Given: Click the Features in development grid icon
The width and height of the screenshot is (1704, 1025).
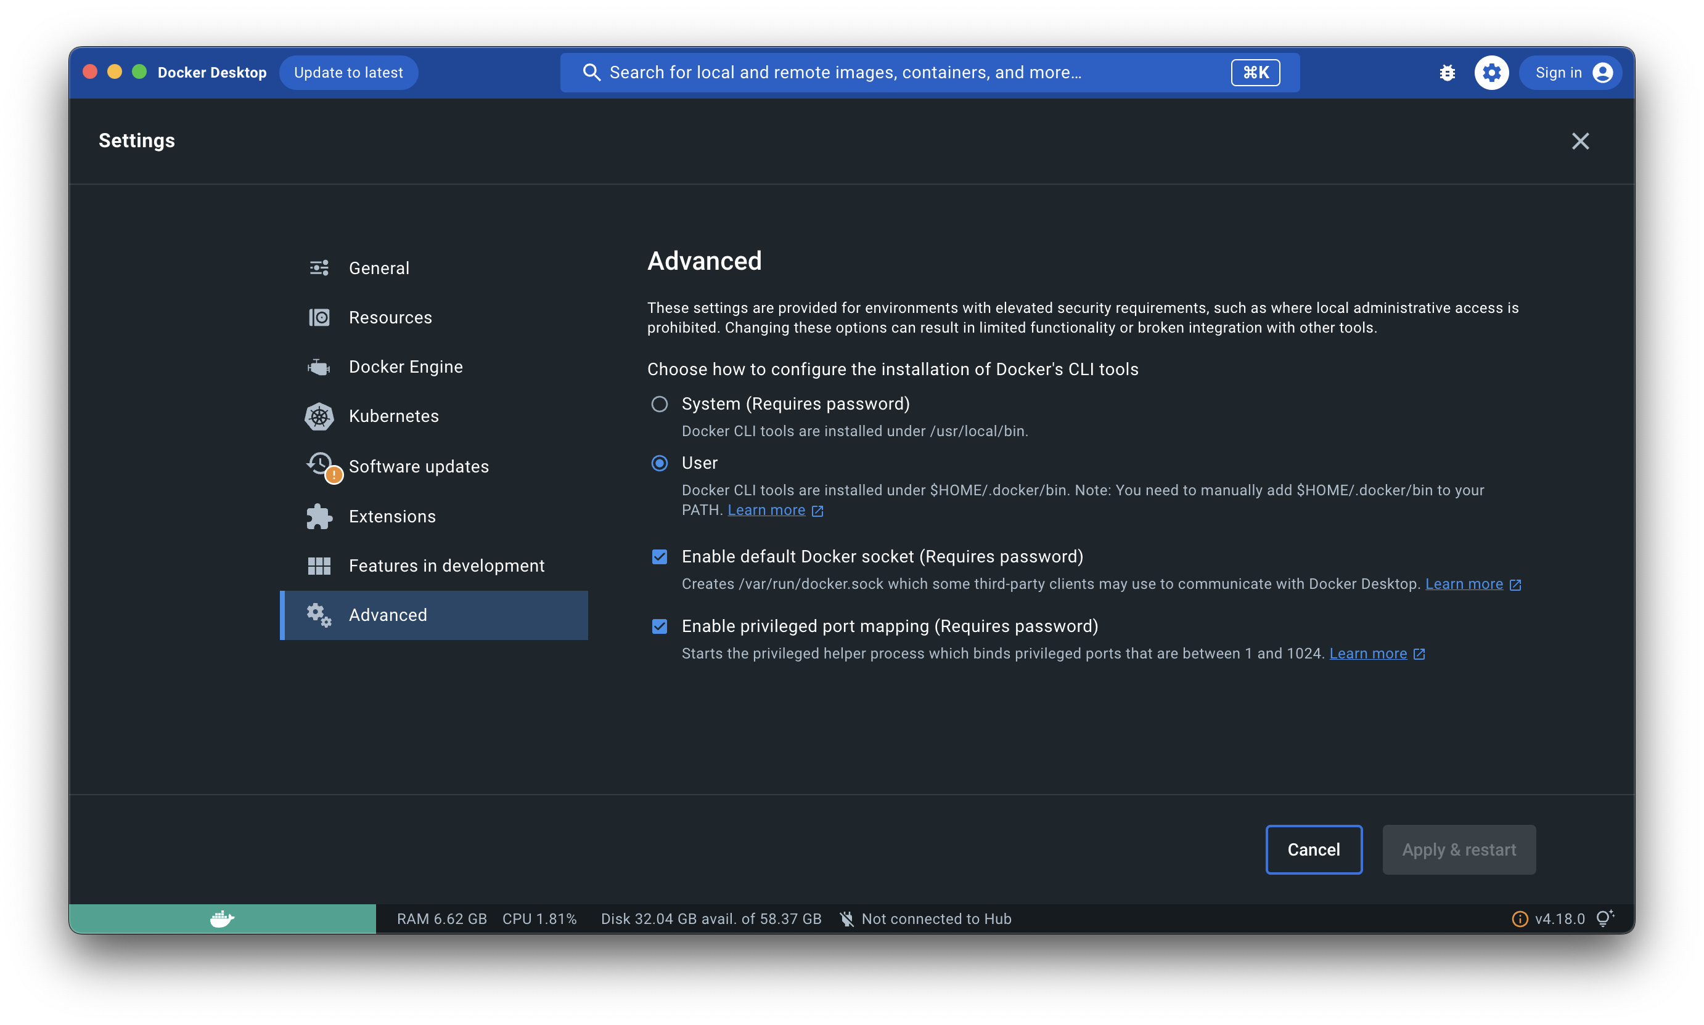Looking at the screenshot, I should coord(319,565).
